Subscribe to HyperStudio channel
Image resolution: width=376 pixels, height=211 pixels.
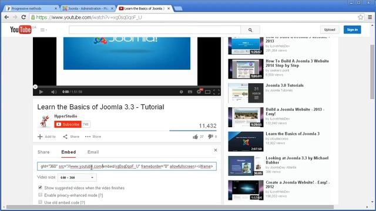pos(68,124)
